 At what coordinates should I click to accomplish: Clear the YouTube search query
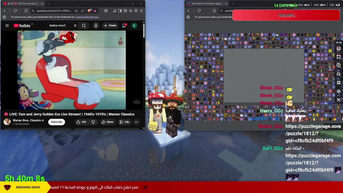click(75, 25)
